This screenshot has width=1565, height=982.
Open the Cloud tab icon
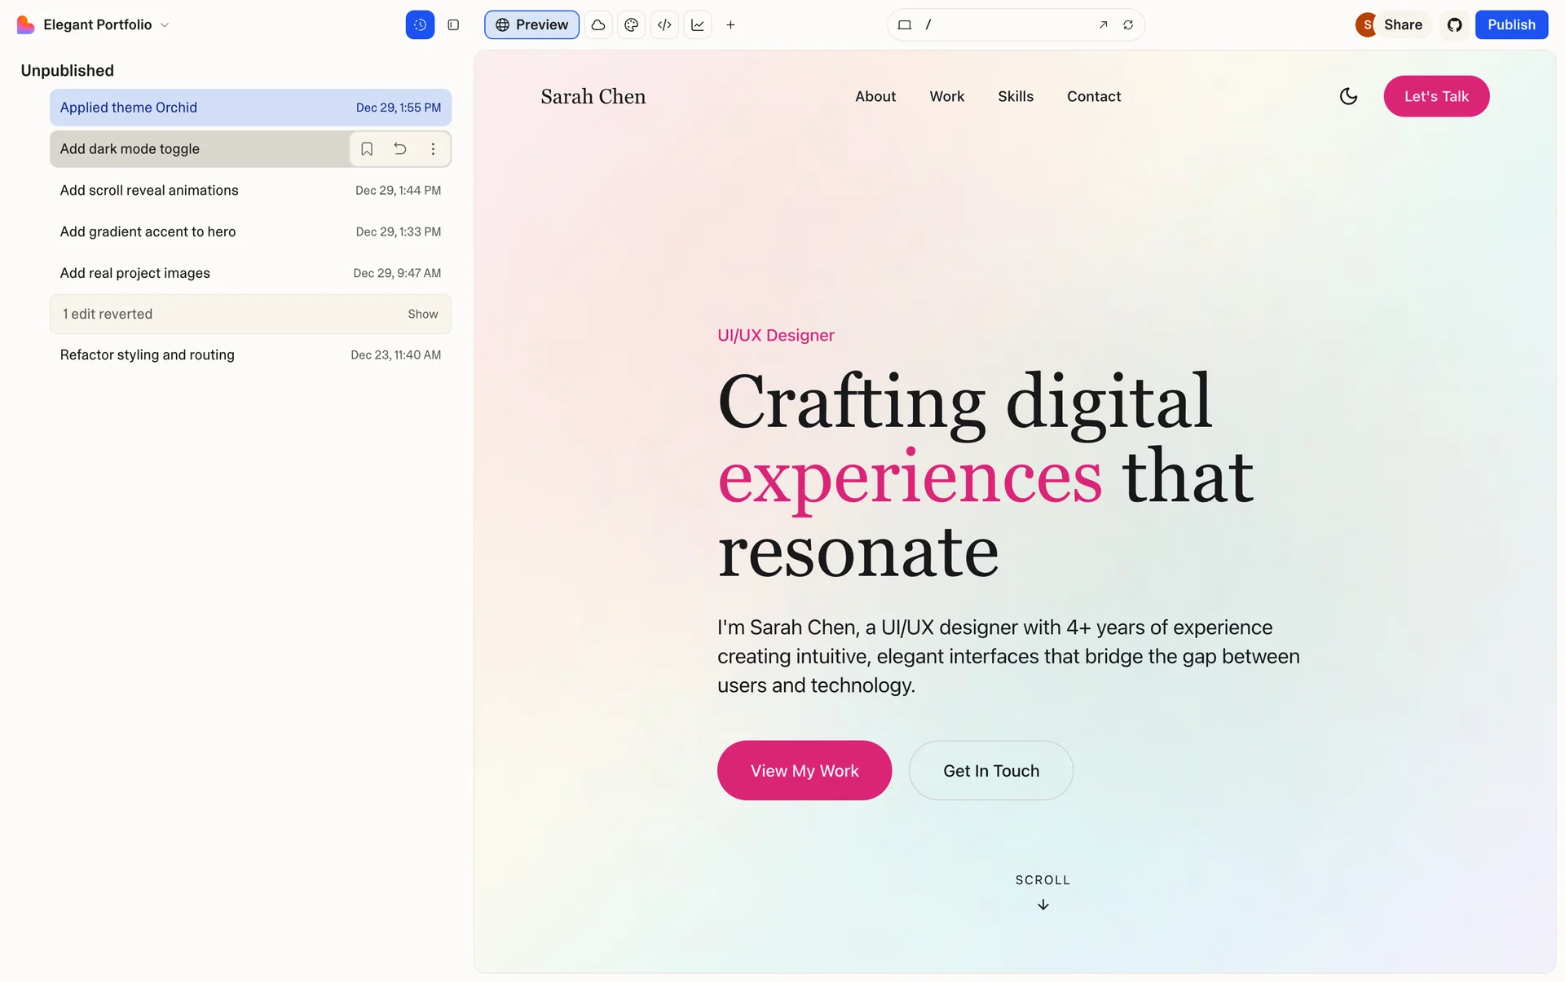(x=598, y=24)
